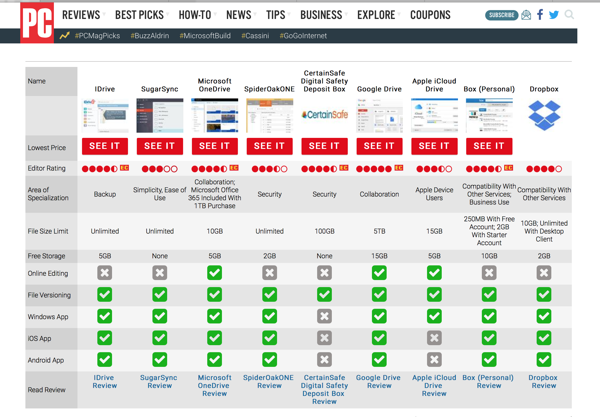Expand the News dropdown arrow

point(255,14)
